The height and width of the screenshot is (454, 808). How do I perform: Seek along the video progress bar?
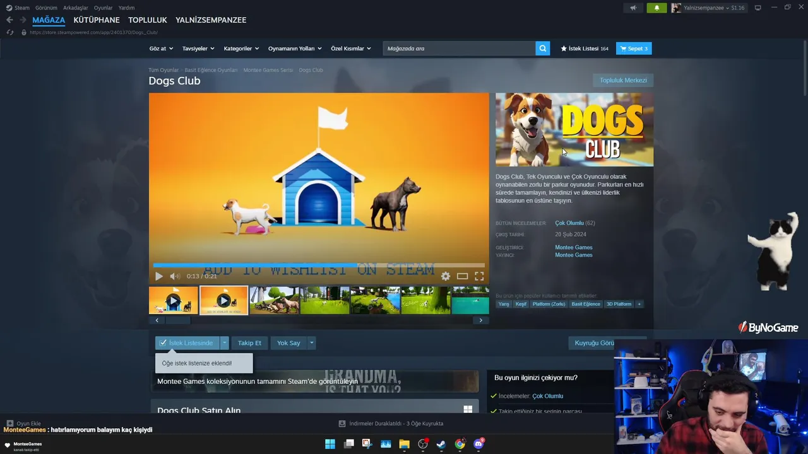point(319,265)
